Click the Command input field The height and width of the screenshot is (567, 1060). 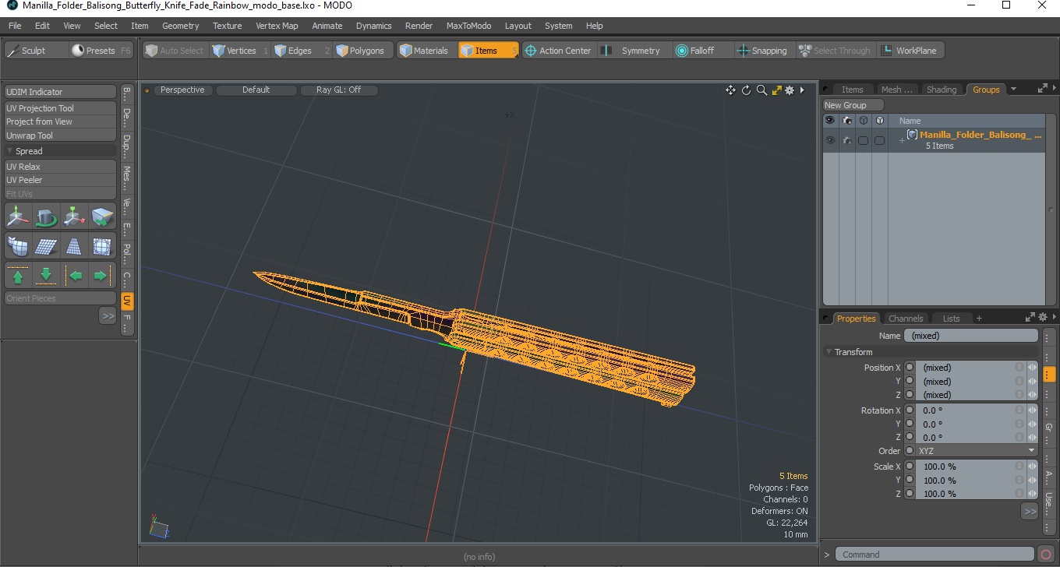[x=935, y=555]
